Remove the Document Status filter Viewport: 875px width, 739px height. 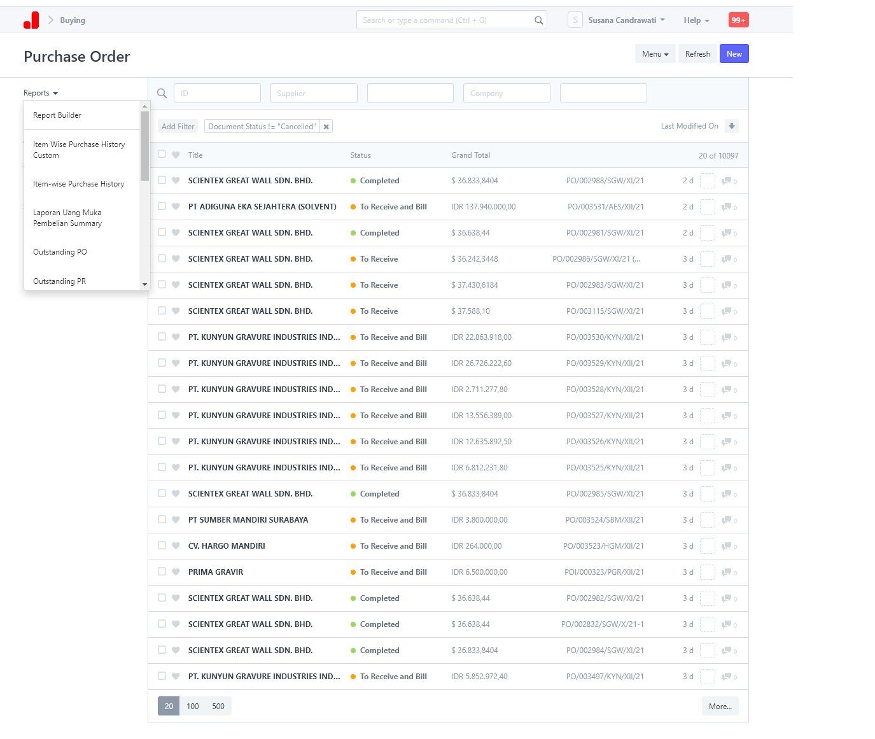pyautogui.click(x=326, y=127)
